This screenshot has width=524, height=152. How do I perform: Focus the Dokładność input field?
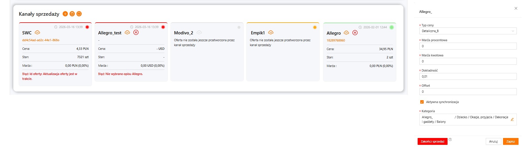(468, 76)
